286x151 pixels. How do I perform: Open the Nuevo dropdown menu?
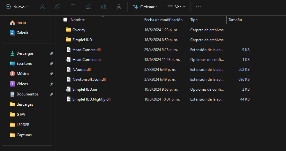pyautogui.click(x=17, y=7)
